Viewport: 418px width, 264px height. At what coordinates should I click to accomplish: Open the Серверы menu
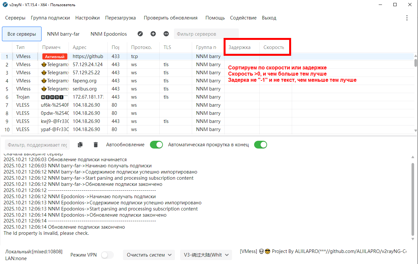(x=15, y=18)
